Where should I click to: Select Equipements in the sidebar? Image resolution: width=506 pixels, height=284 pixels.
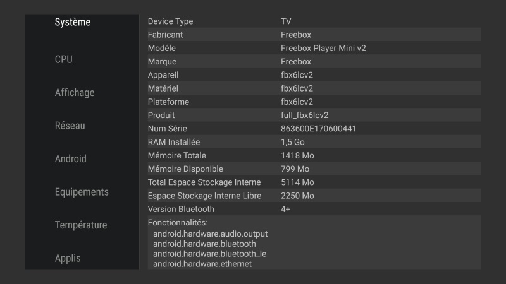82,192
